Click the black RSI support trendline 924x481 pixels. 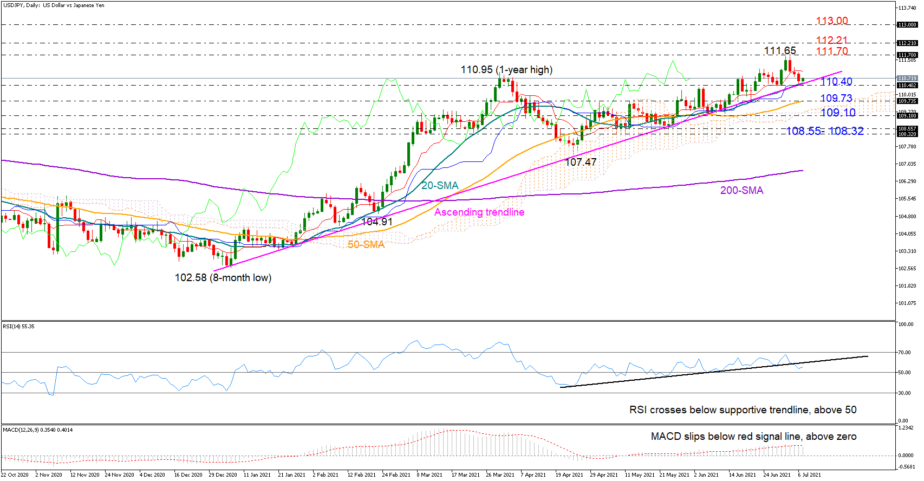coord(714,372)
